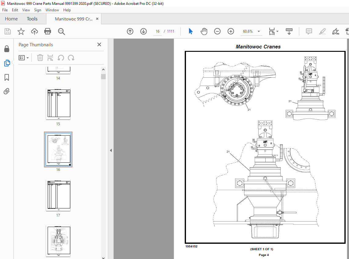The width and height of the screenshot is (349, 259).
Task: Select page 17 thumbnail
Action: [x=58, y=195]
